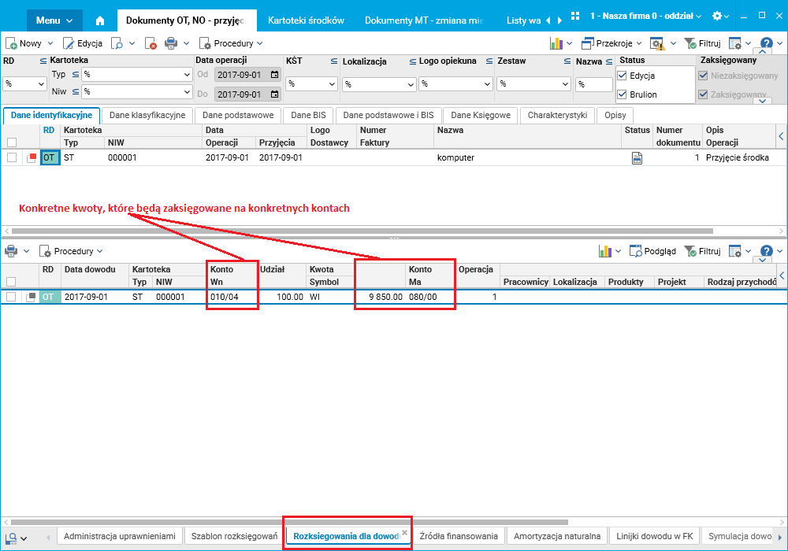Switch to Dokumenty MT tab
Screen dimensions: 788x551
tap(424, 20)
